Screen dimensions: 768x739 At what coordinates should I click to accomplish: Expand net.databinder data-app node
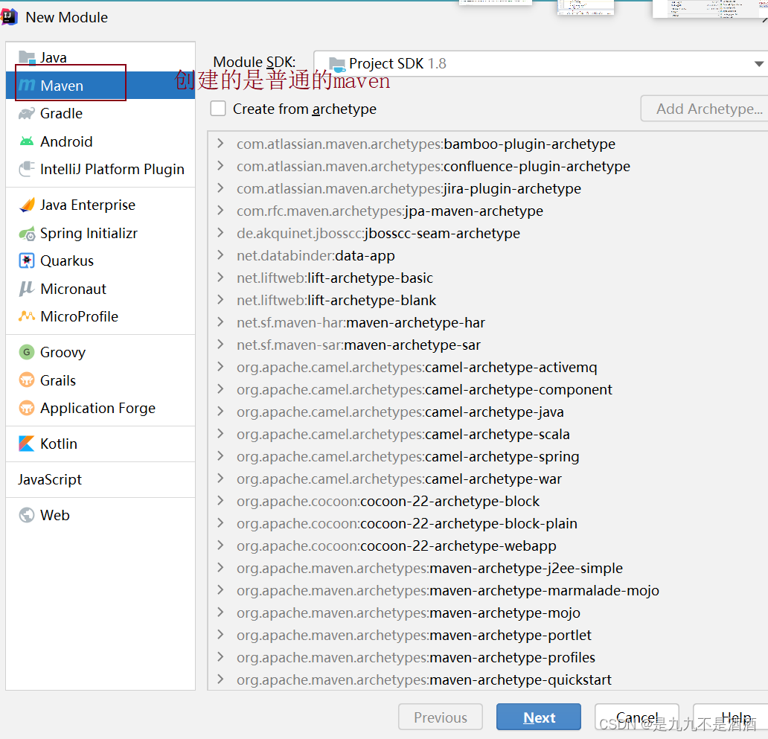tap(220, 255)
